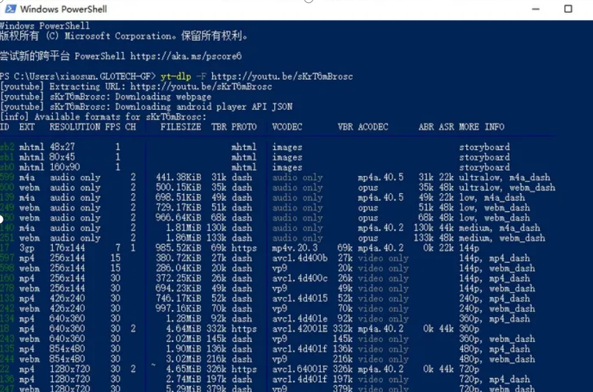The image size is (593, 392).
Task: Click the 'ultralow, webm_dash' info text
Action: coord(507,188)
